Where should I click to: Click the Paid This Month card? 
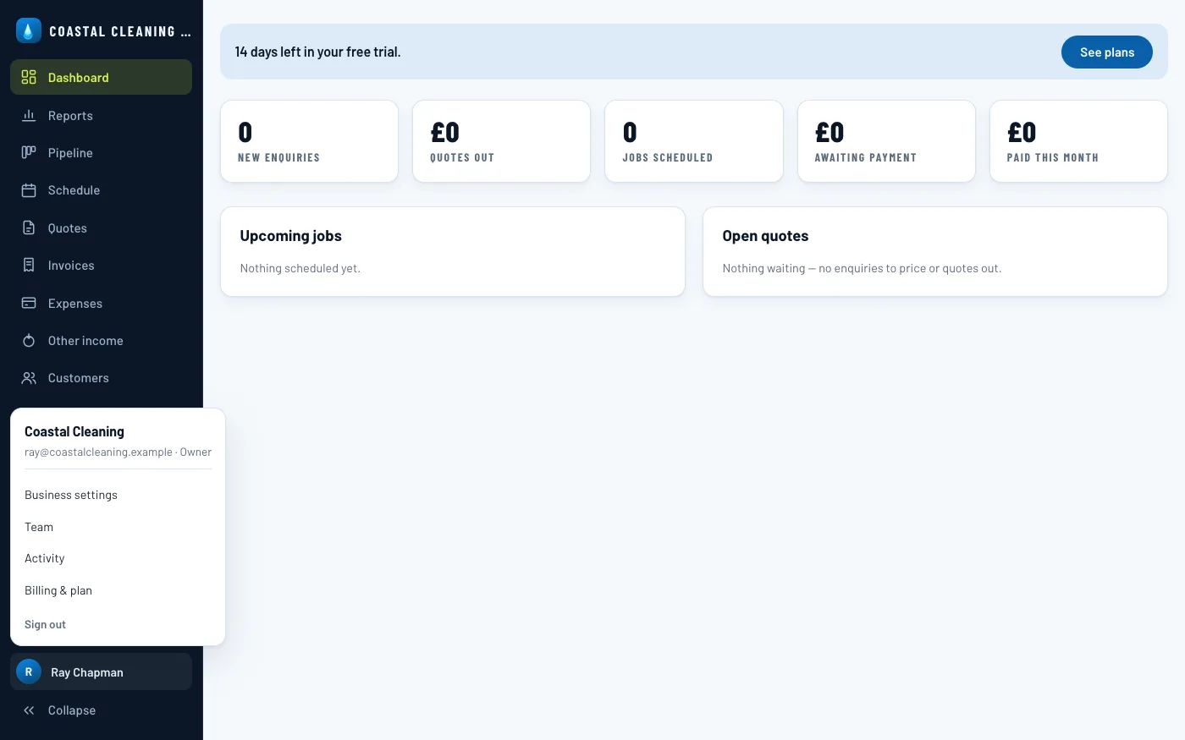[x=1078, y=141]
